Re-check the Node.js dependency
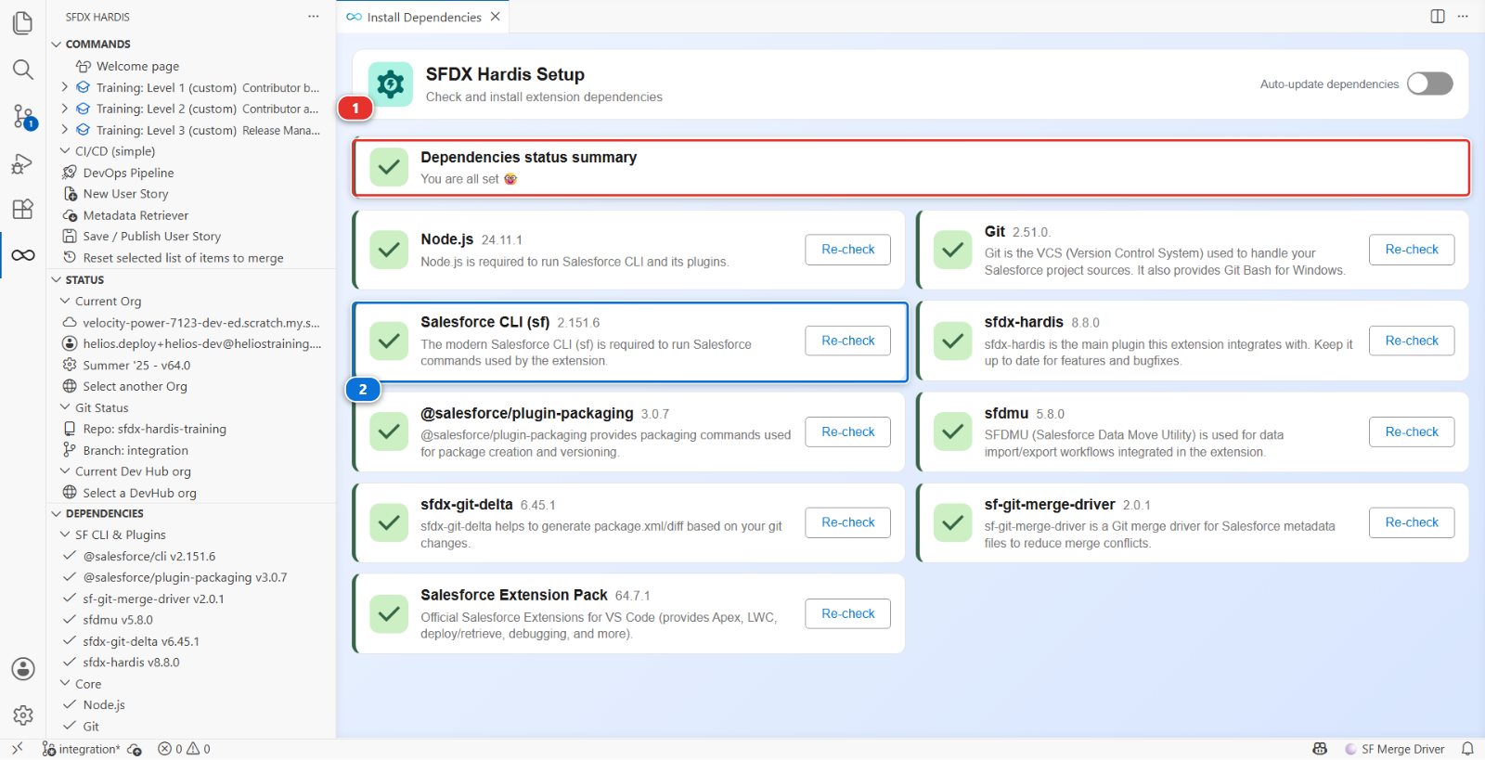The width and height of the screenshot is (1485, 760). pyautogui.click(x=848, y=250)
